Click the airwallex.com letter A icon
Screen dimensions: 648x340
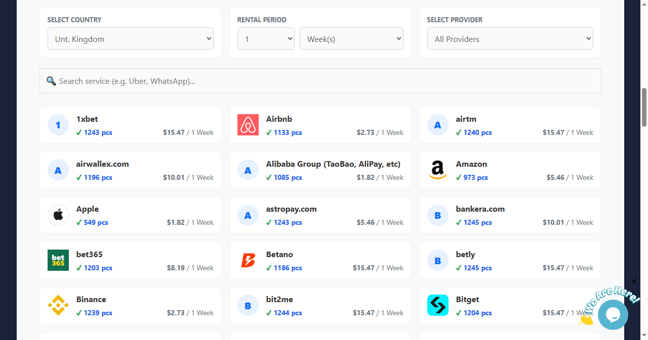click(58, 170)
